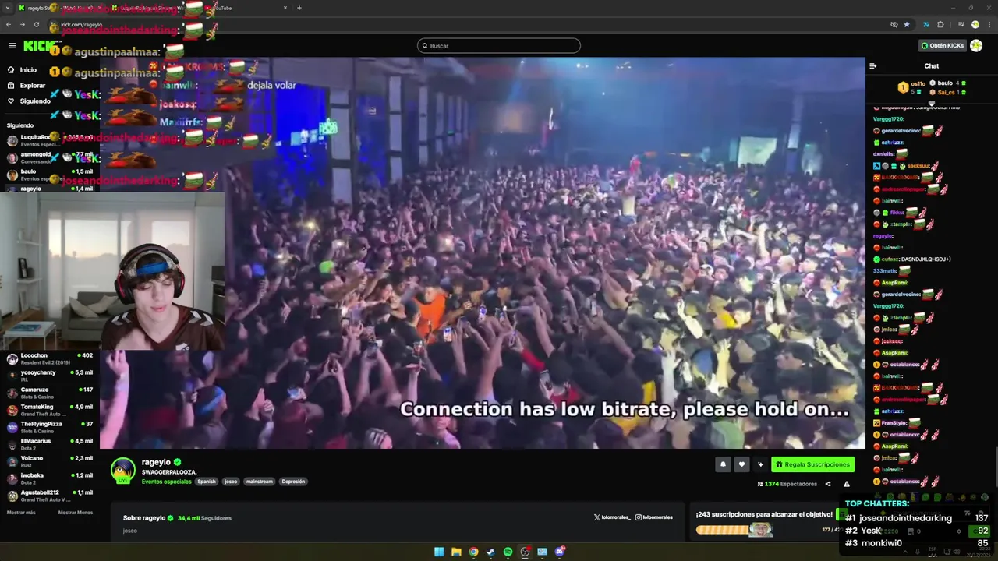Open the Chrome three-dot menu
998x561 pixels.
pyautogui.click(x=988, y=24)
